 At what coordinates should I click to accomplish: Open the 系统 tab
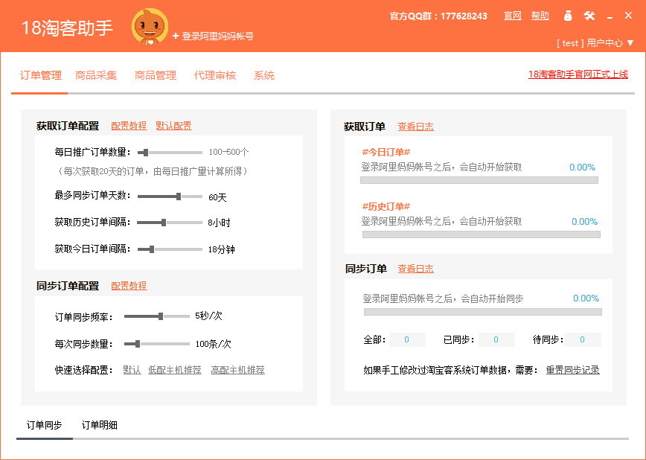(264, 75)
